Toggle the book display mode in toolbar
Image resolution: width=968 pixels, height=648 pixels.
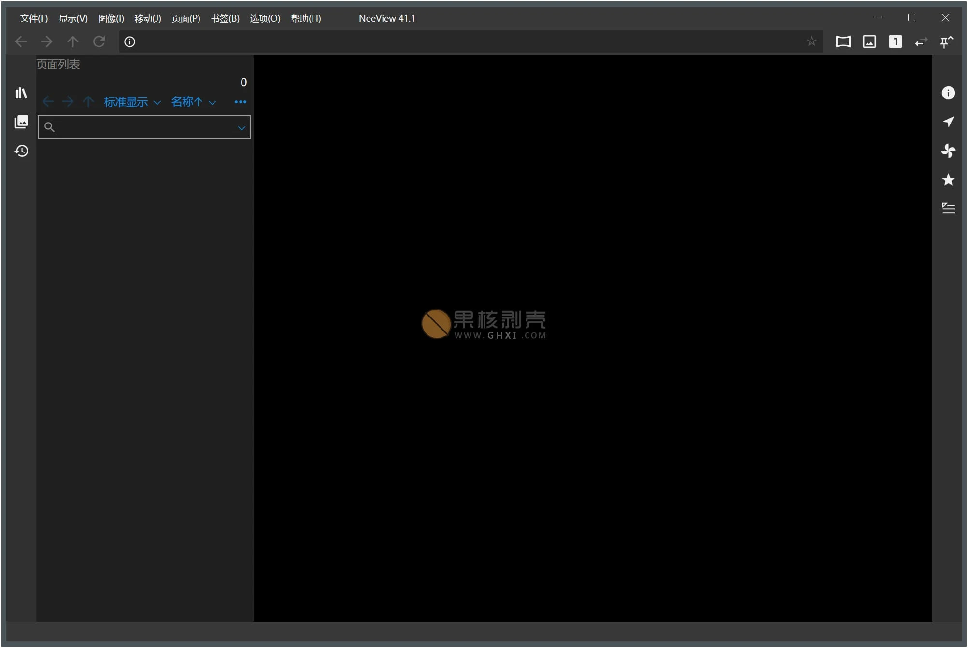[843, 41]
